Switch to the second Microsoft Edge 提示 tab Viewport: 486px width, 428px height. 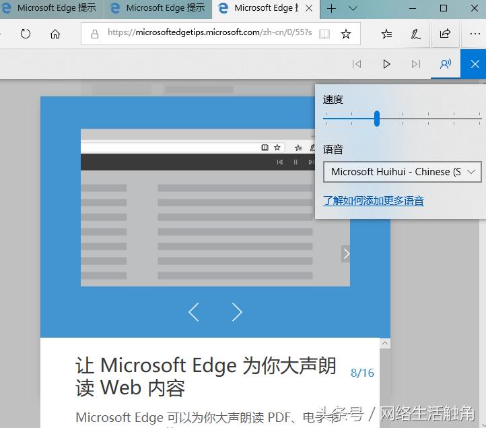coord(158,8)
